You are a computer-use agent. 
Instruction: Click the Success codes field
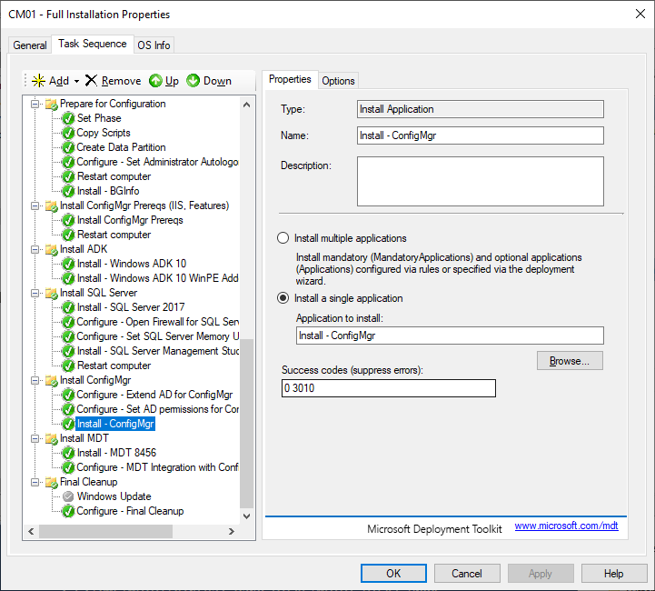click(389, 388)
